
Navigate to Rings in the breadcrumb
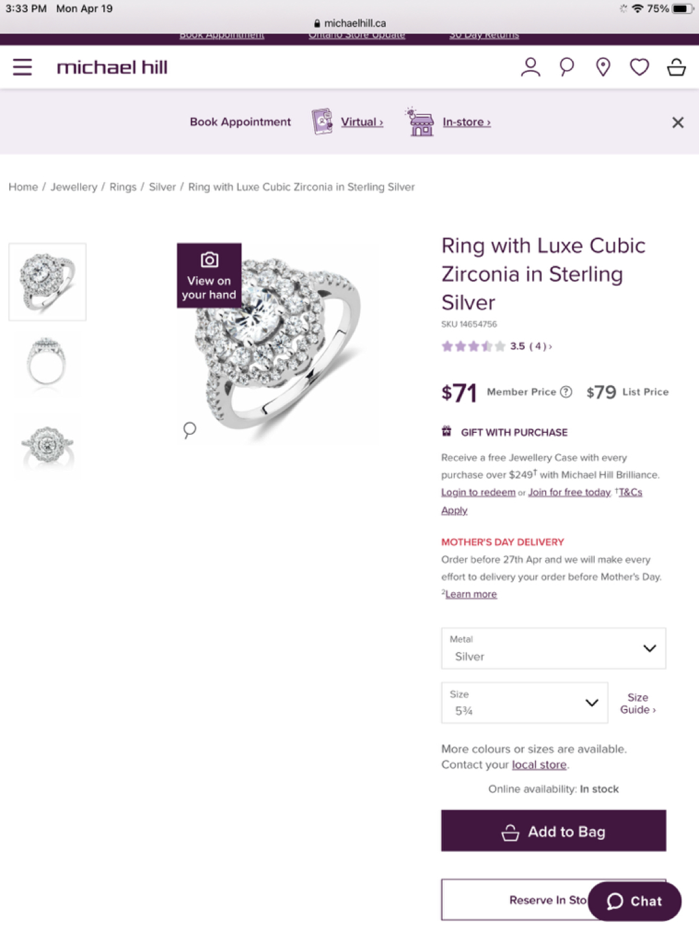pos(123,187)
